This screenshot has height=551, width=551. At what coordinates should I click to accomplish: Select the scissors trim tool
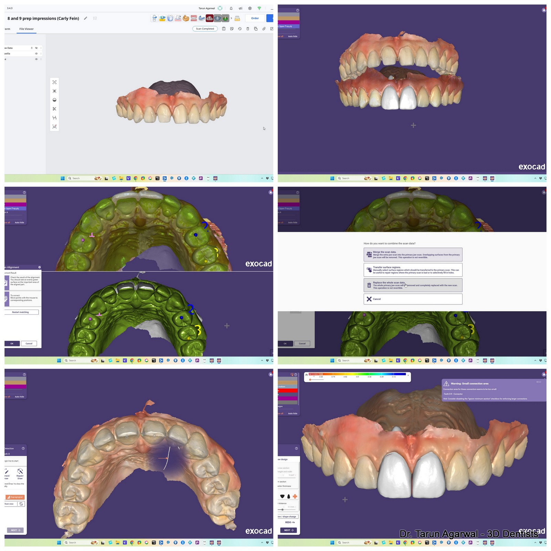[x=54, y=109]
